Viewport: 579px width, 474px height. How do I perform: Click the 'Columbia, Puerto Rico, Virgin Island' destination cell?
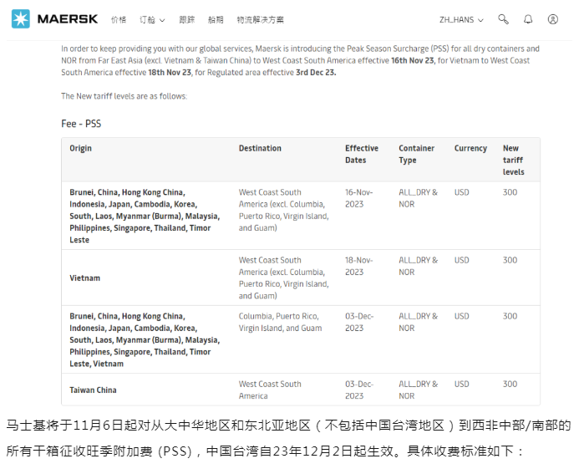280,322
